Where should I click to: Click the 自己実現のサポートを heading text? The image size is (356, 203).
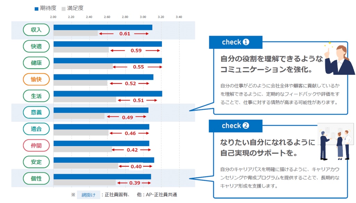pyautogui.click(x=259, y=153)
